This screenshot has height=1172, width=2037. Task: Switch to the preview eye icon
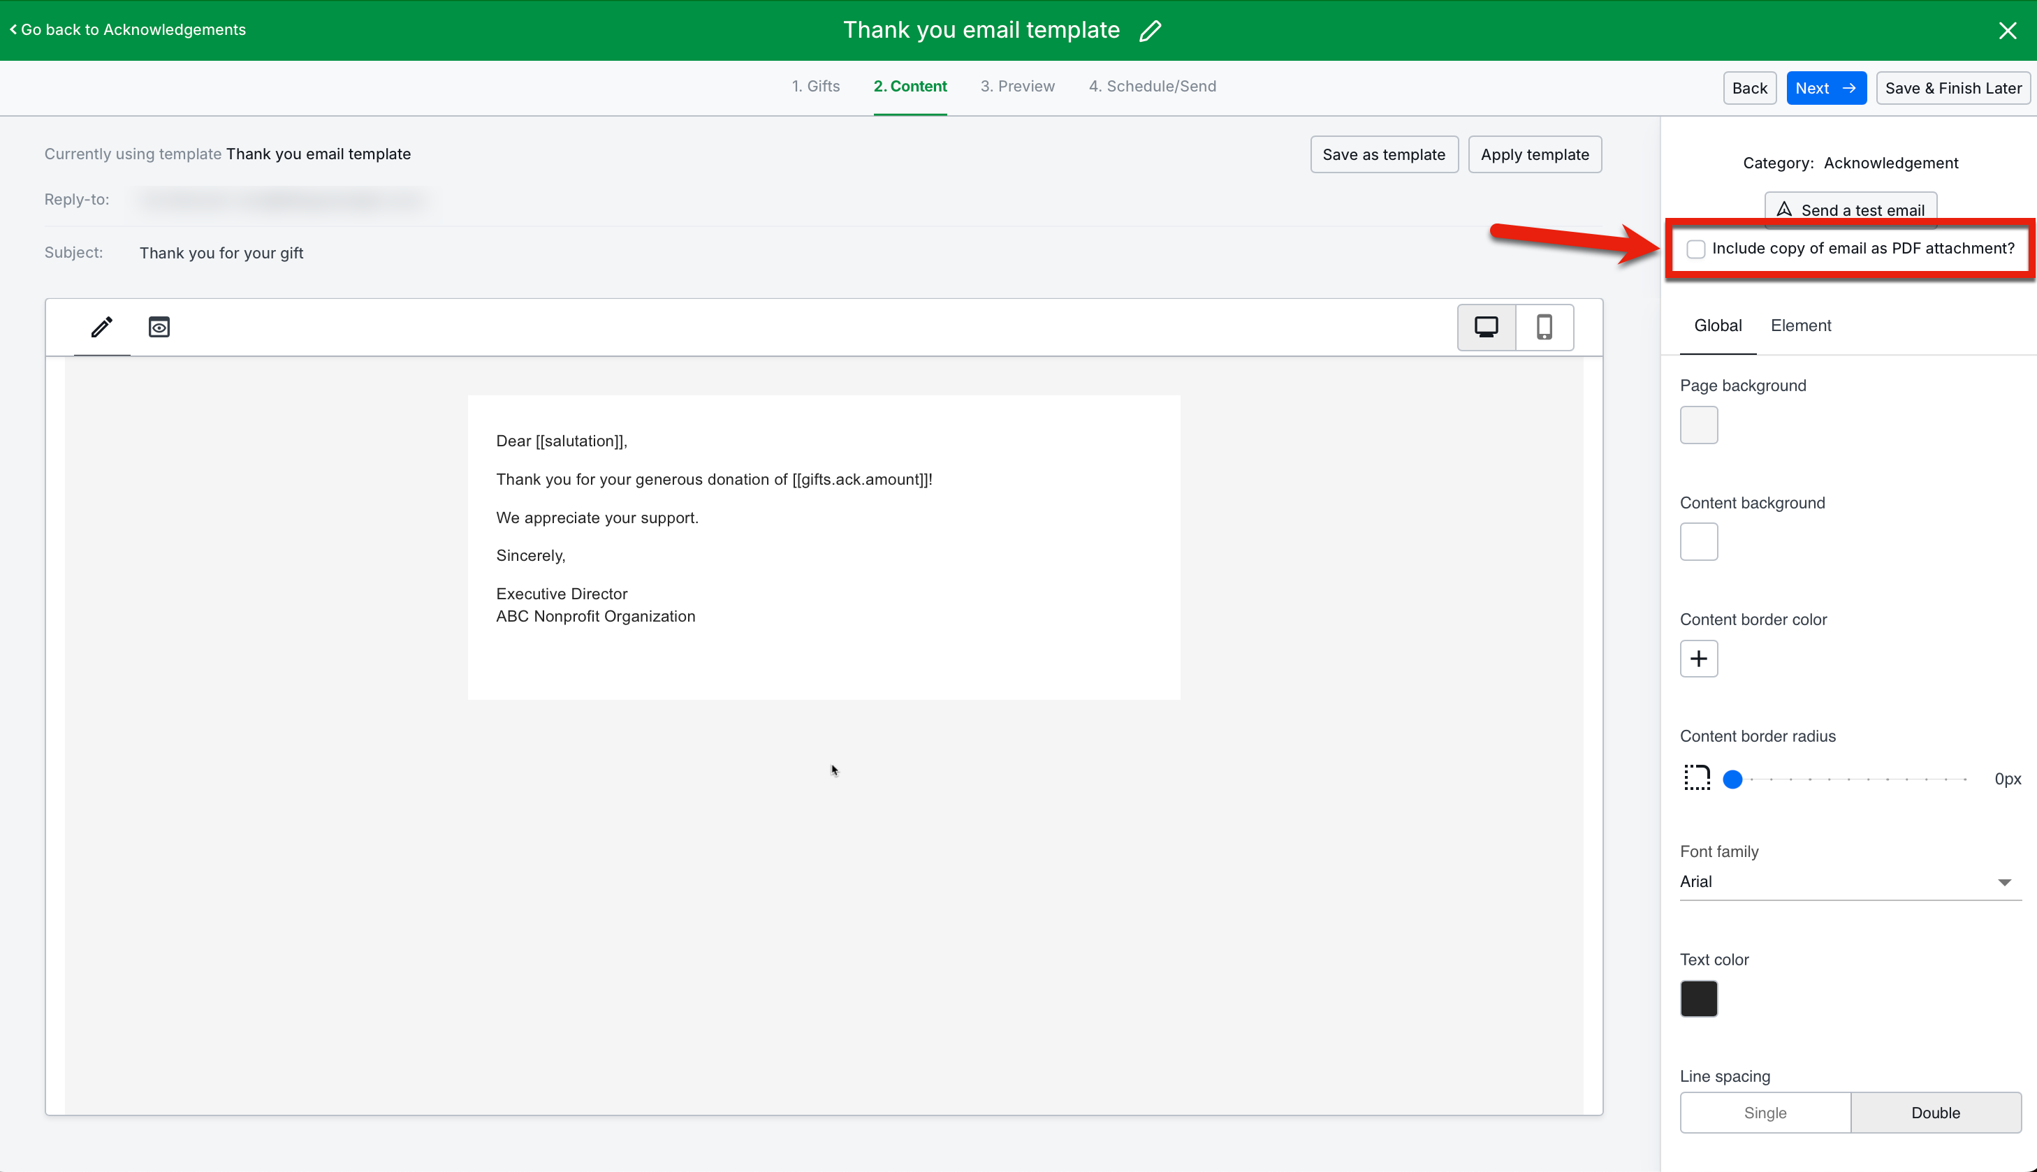[159, 327]
